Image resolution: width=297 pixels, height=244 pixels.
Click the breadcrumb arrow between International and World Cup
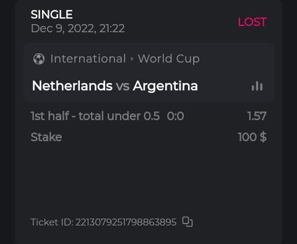pos(132,59)
